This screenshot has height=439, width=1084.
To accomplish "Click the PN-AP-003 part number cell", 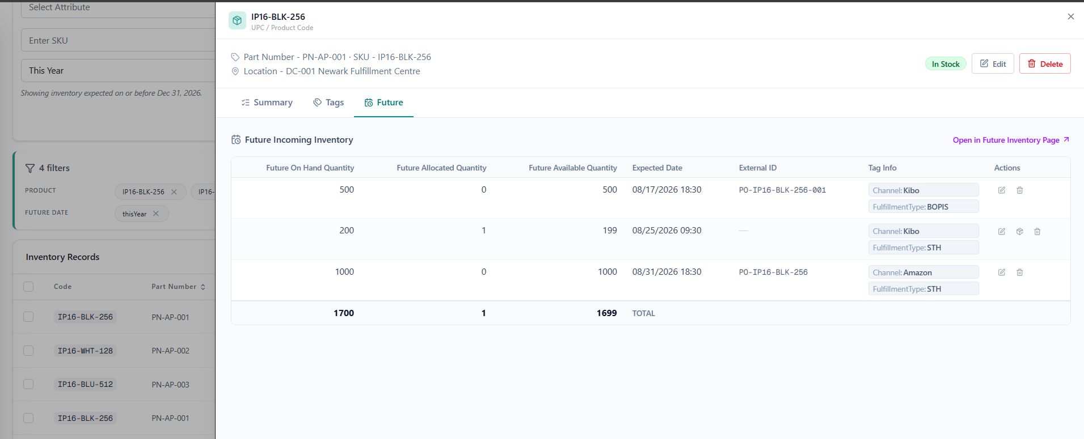I will (x=170, y=385).
